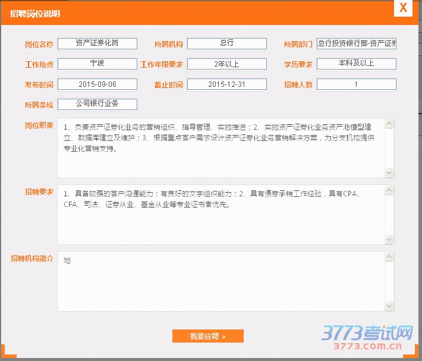Viewport: 422px width, 361px height.
Task: Focus the 招聘人数 field showing 1
Action: click(356, 84)
